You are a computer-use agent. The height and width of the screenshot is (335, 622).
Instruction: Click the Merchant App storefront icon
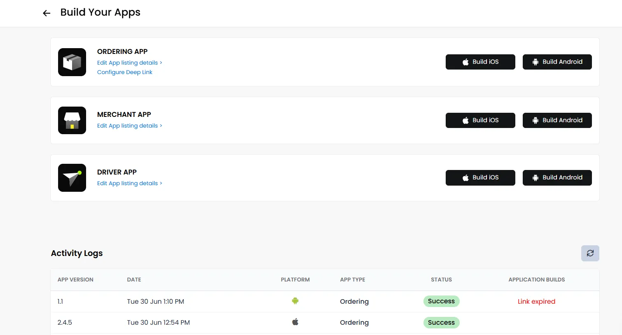pyautogui.click(x=72, y=120)
